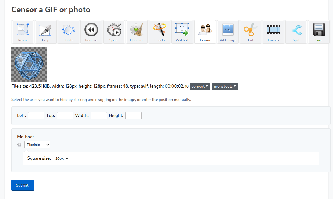Image resolution: width=333 pixels, height=199 pixels.
Task: Select the Reverse tool
Action: pyautogui.click(x=91, y=32)
